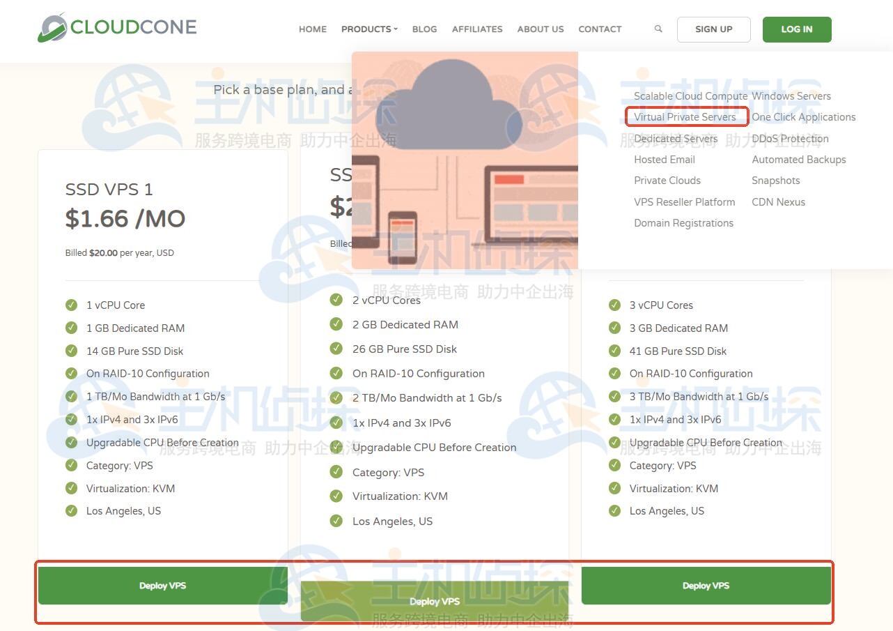
Task: Choose Windows Servers from the menu
Action: click(791, 96)
